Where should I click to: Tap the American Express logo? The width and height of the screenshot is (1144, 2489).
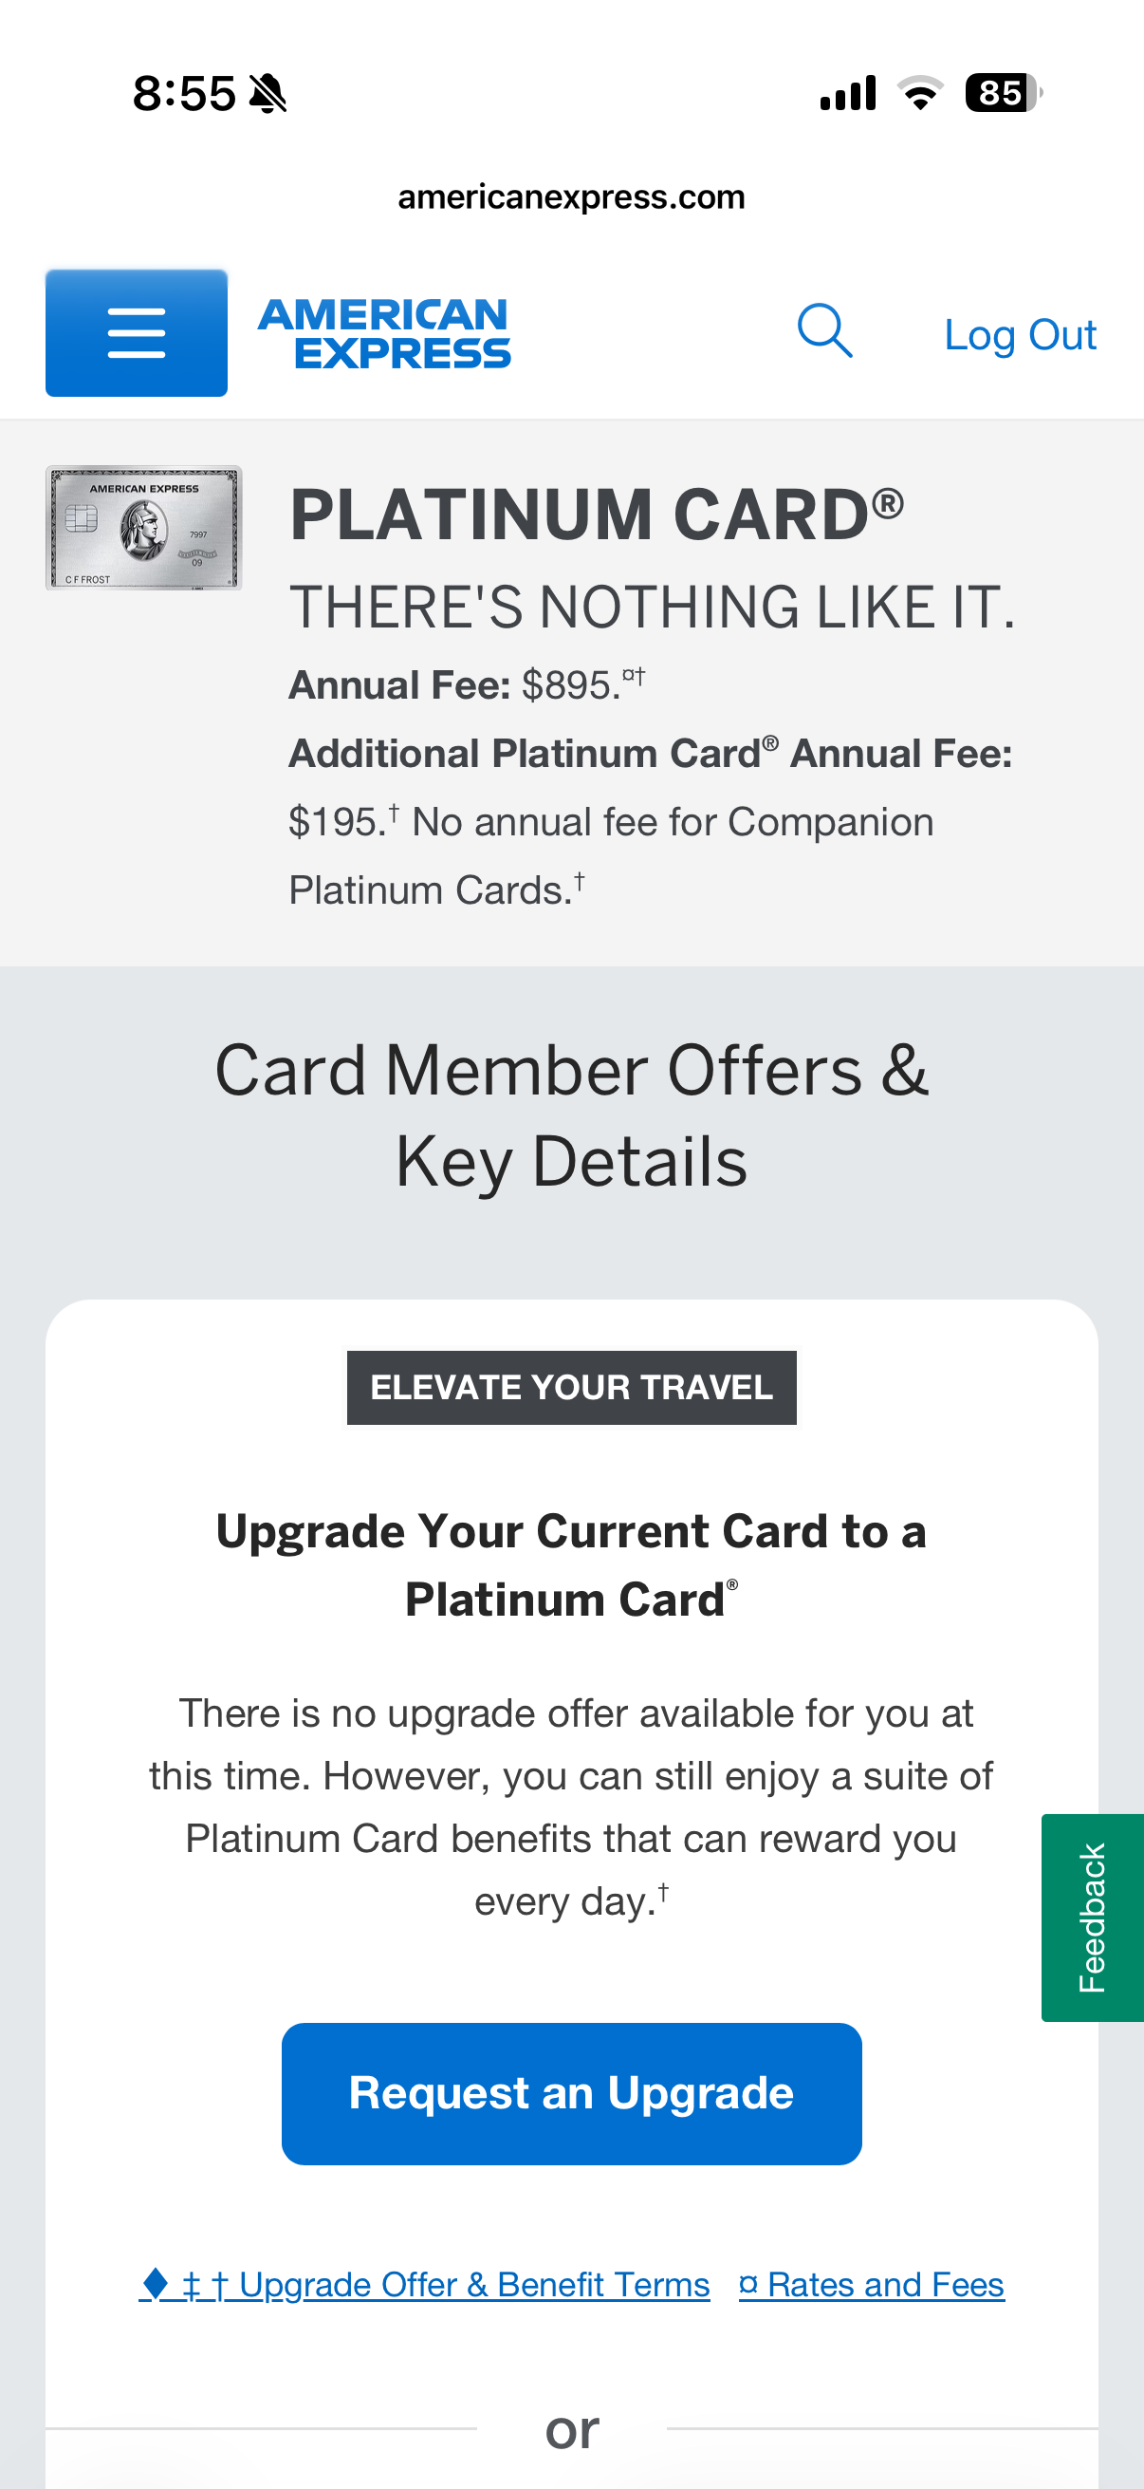pos(384,333)
